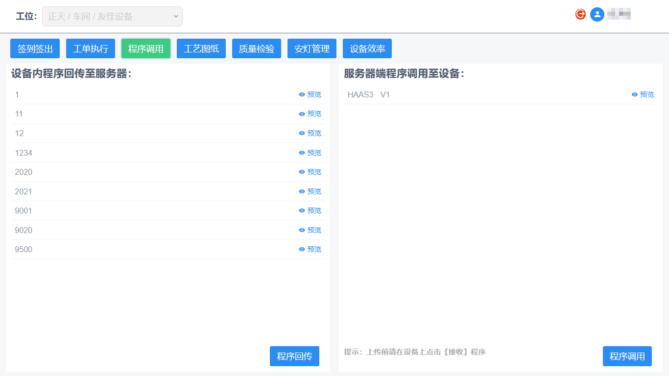Preview HAAS3 V1 via its eye icon

pyautogui.click(x=634, y=94)
